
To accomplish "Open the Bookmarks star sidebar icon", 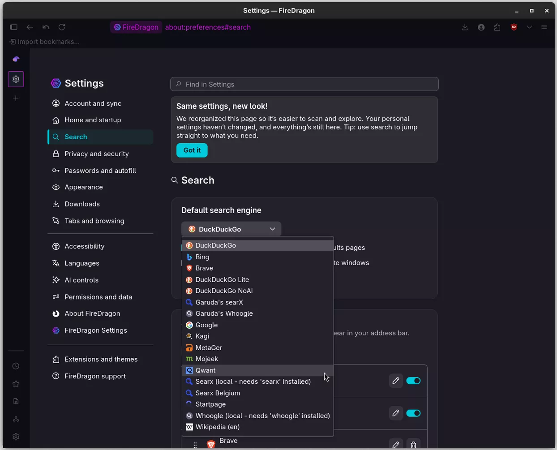I will pos(16,384).
